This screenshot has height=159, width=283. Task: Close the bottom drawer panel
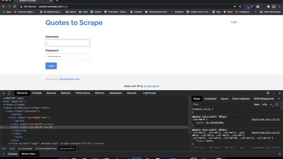pos(279,154)
